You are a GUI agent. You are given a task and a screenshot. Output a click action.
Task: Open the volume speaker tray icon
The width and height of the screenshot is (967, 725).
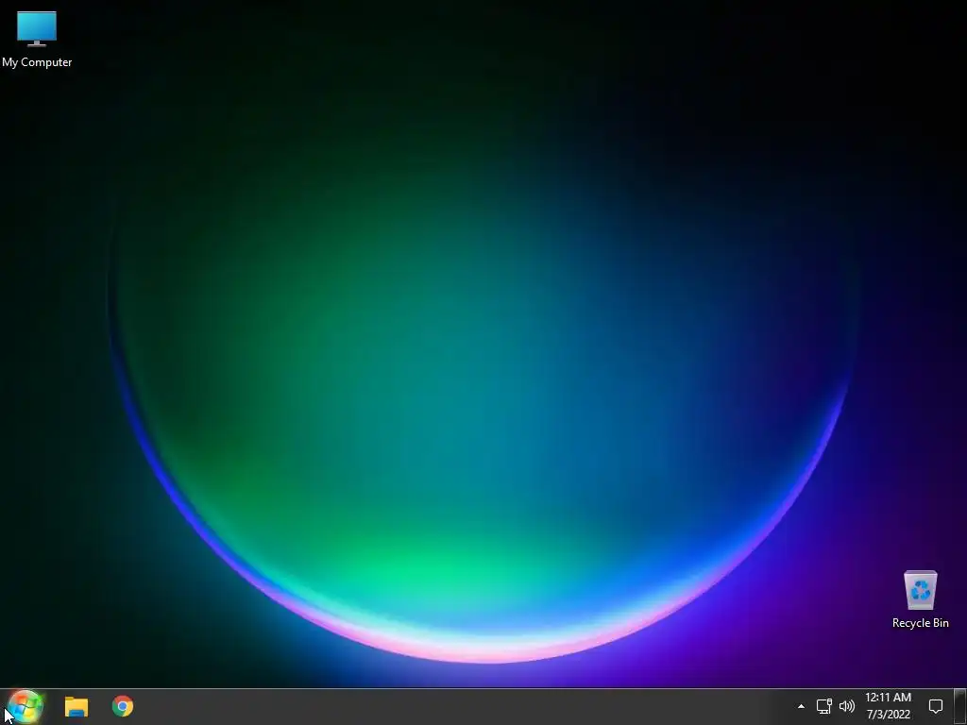coord(847,706)
